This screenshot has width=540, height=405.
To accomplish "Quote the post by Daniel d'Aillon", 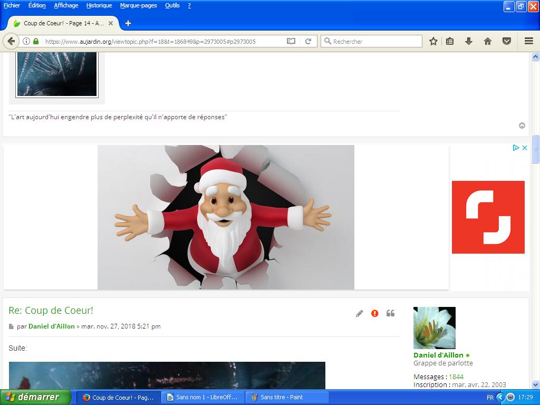I will click(390, 313).
